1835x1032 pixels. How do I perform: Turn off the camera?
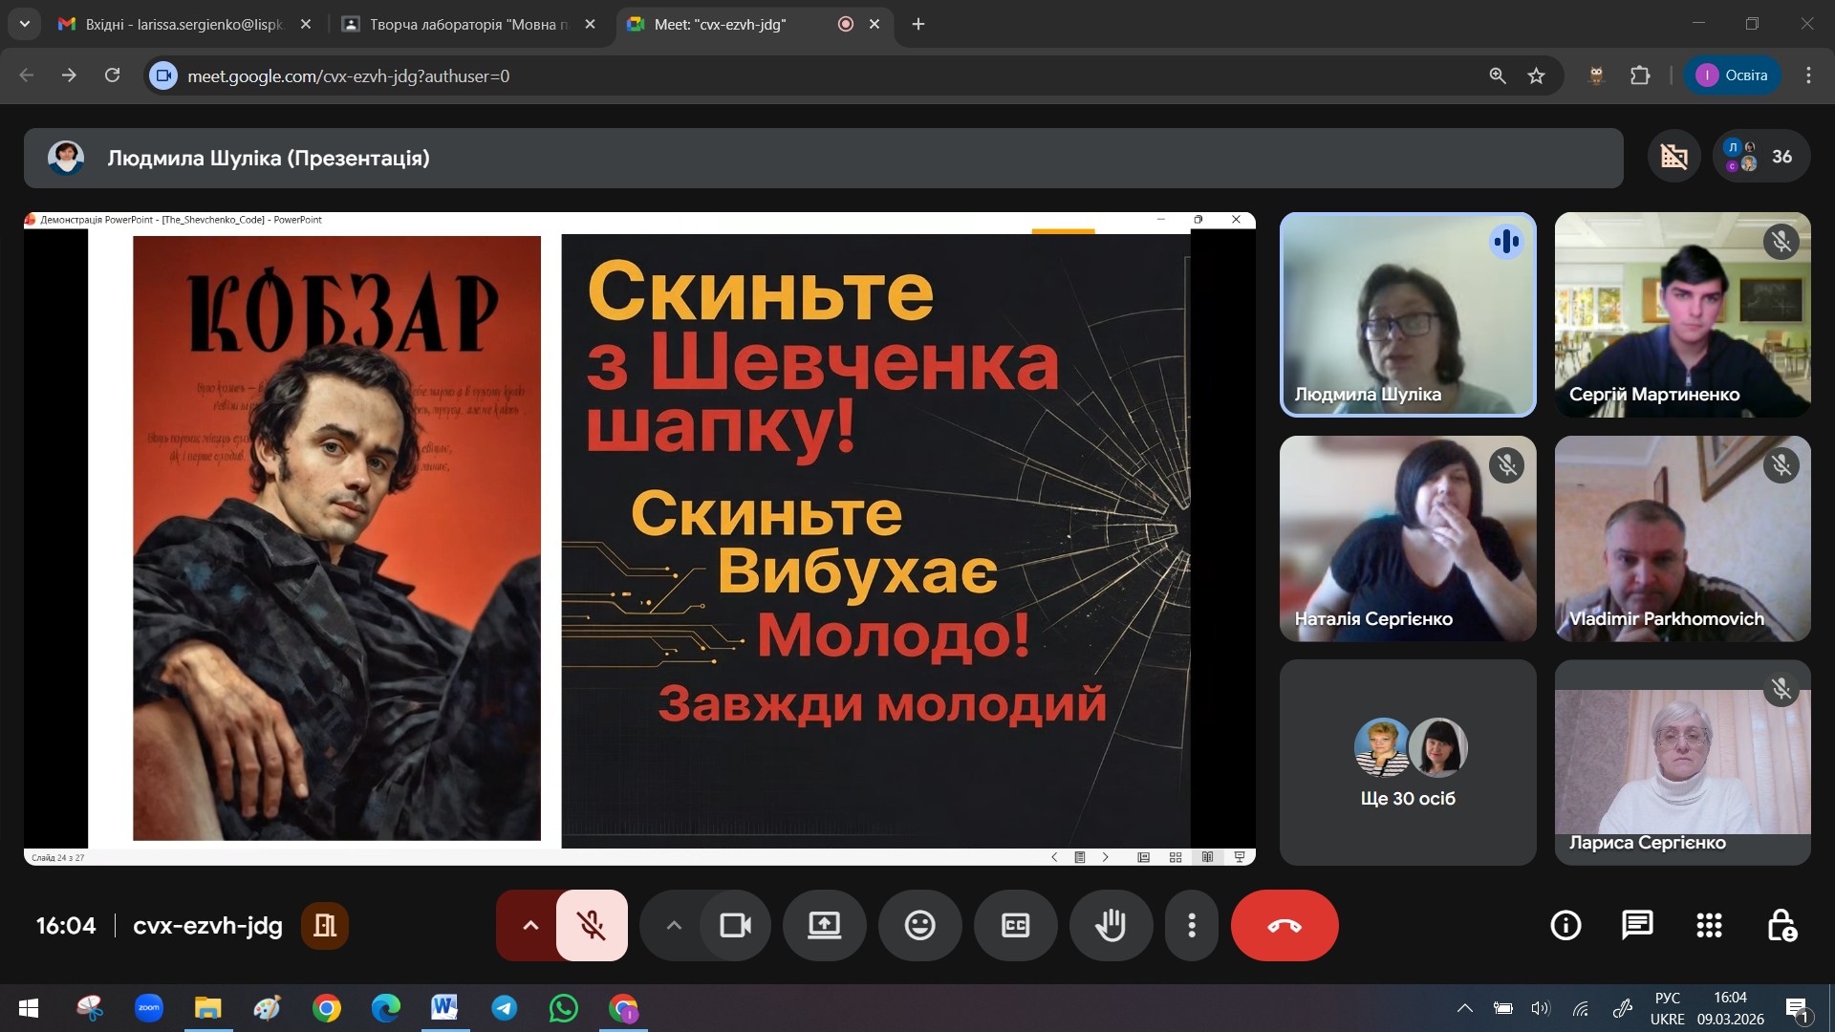click(x=735, y=925)
